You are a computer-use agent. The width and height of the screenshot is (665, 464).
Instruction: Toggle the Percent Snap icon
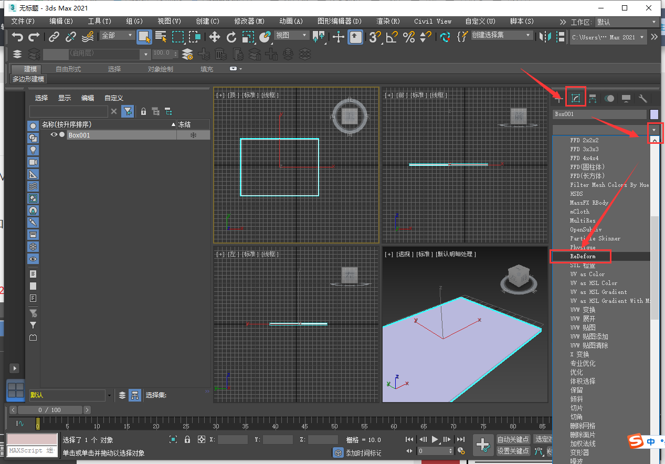[x=409, y=37]
